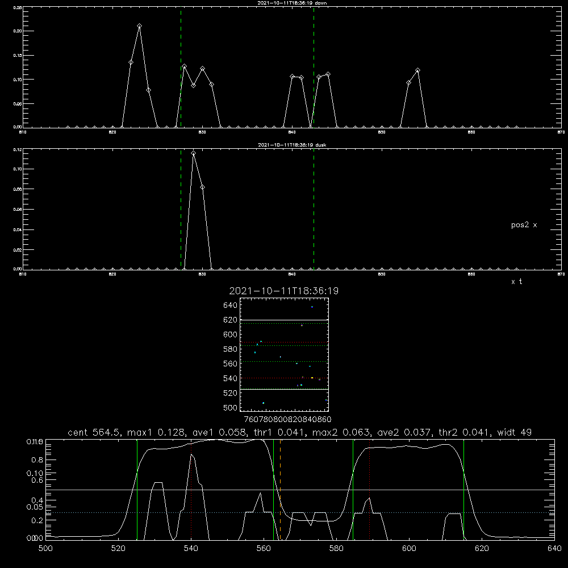This screenshot has width=568, height=568.
Task: Click the '640' label on scatter plot y-axis
Action: [231, 306]
